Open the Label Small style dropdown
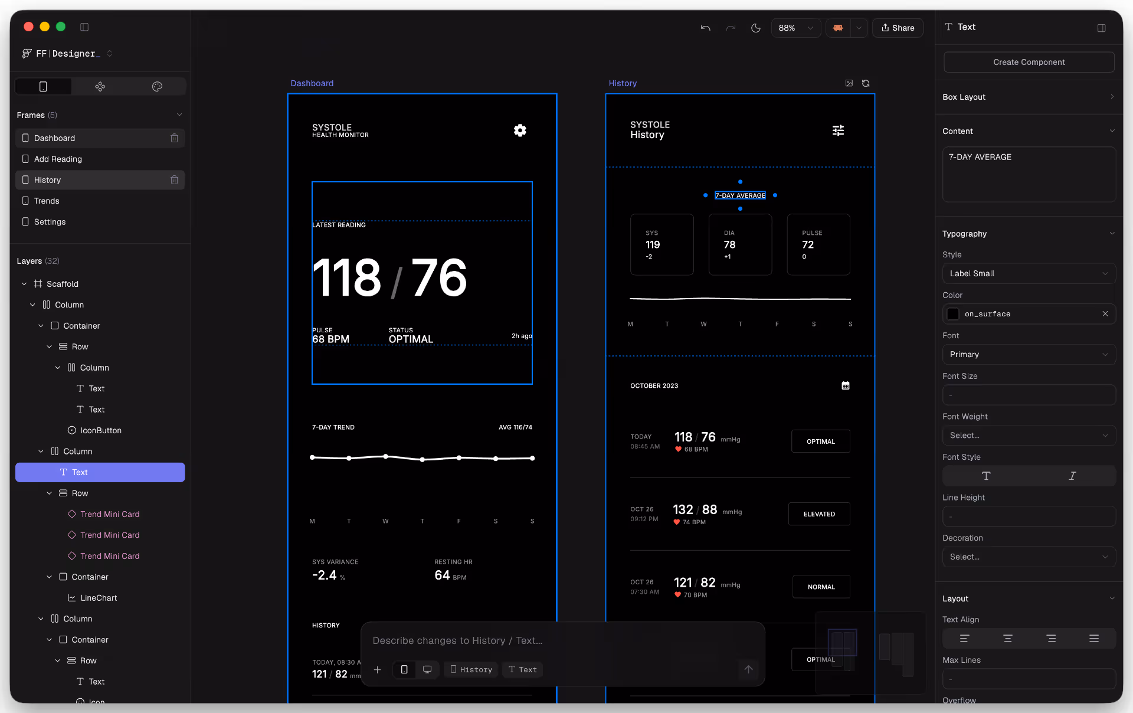The height and width of the screenshot is (713, 1133). point(1029,273)
